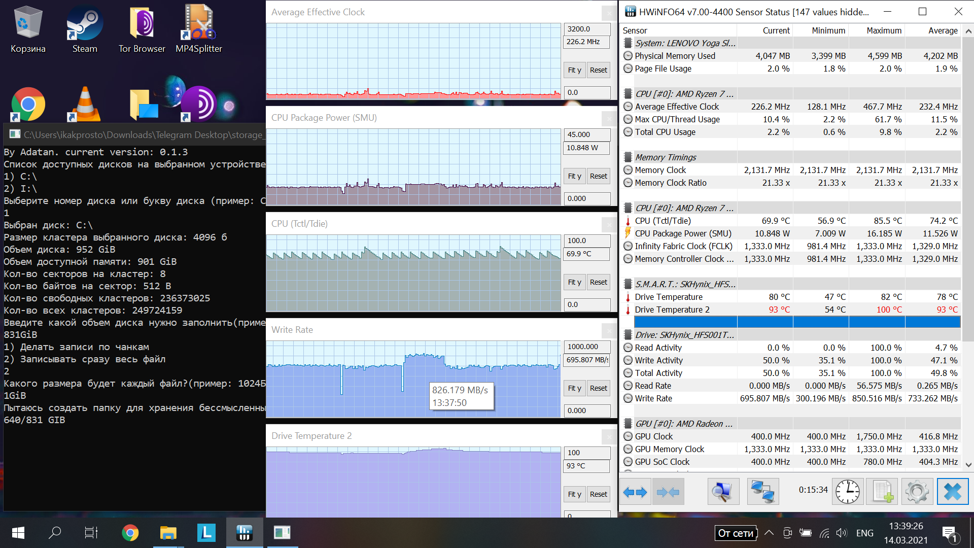The height and width of the screenshot is (548, 974).
Task: Click the clock reset timer icon
Action: pyautogui.click(x=847, y=492)
